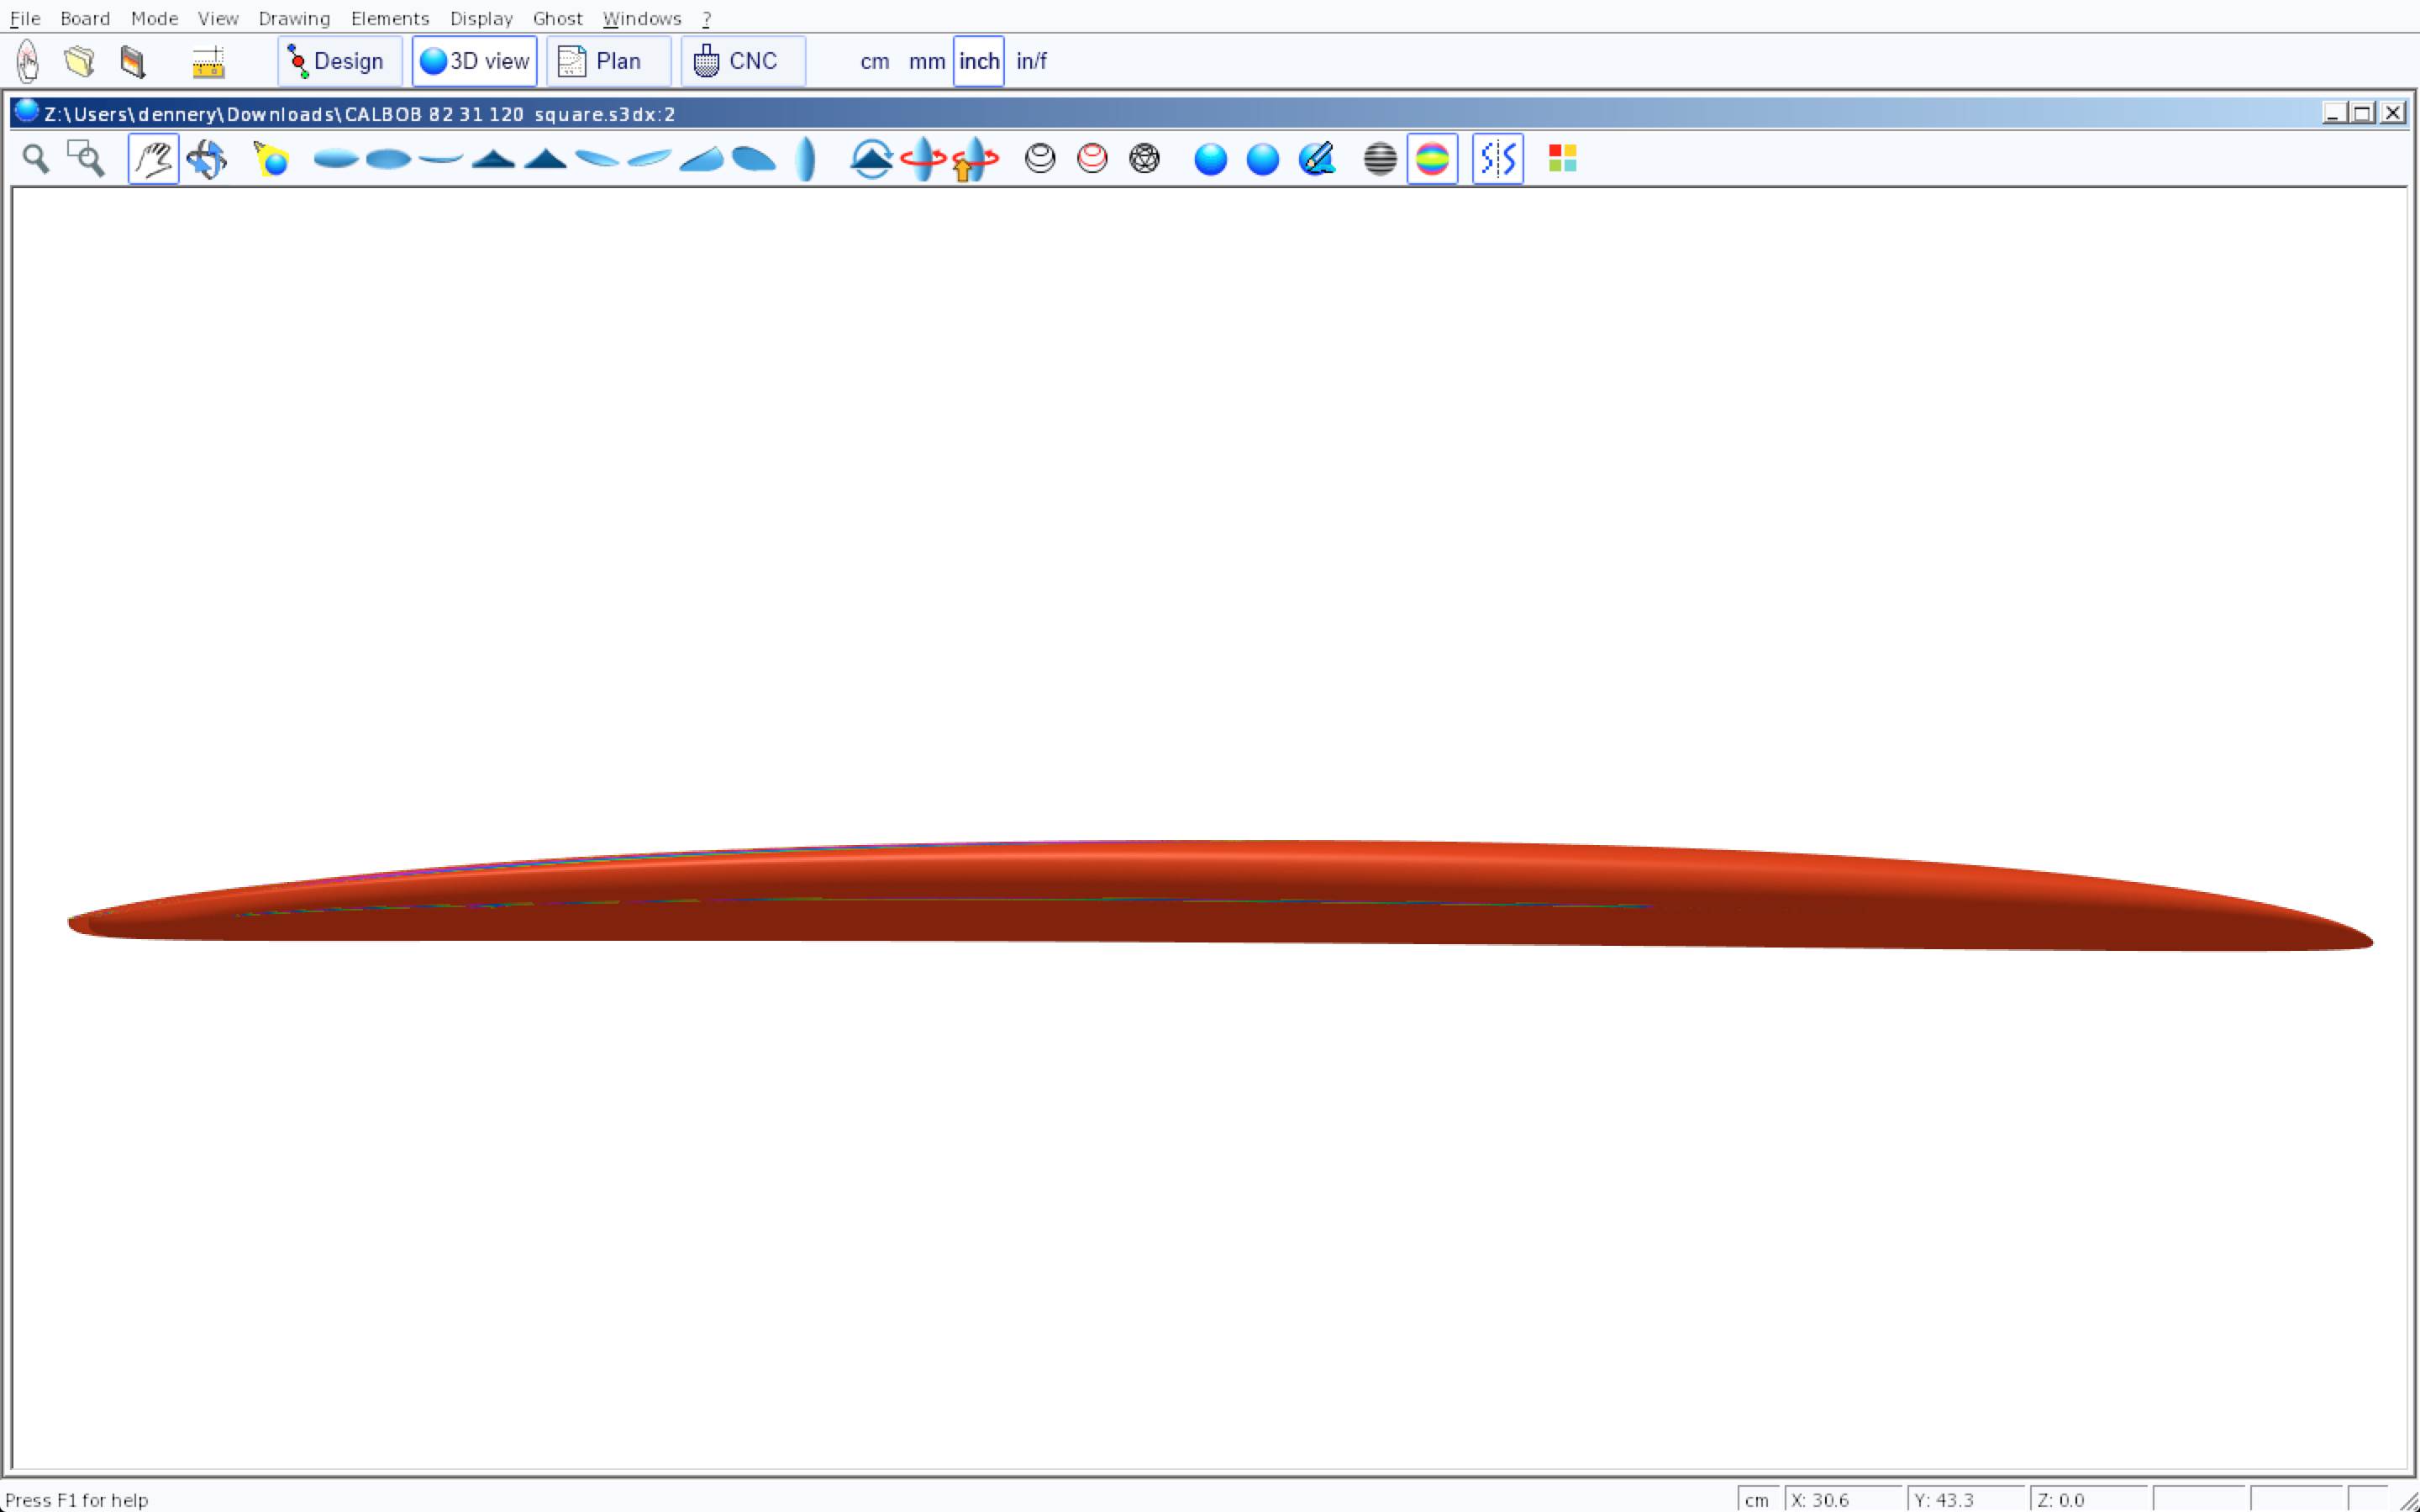
Task: Select the pan hand tool
Action: pyautogui.click(x=153, y=159)
